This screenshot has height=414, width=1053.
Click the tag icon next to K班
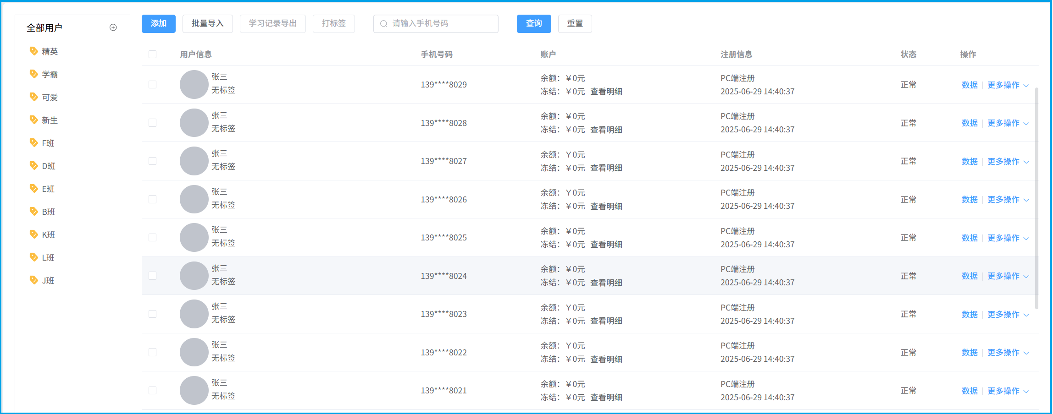pyautogui.click(x=33, y=234)
